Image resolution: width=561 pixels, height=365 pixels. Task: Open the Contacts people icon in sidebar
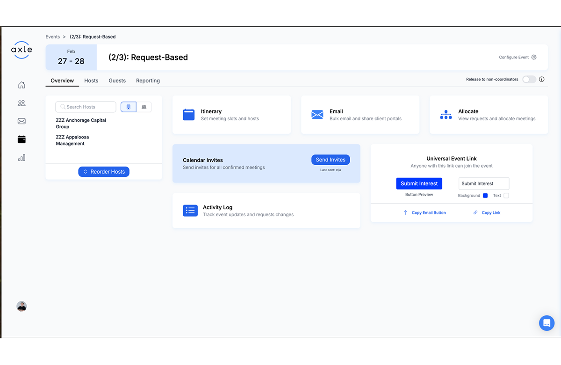click(22, 103)
